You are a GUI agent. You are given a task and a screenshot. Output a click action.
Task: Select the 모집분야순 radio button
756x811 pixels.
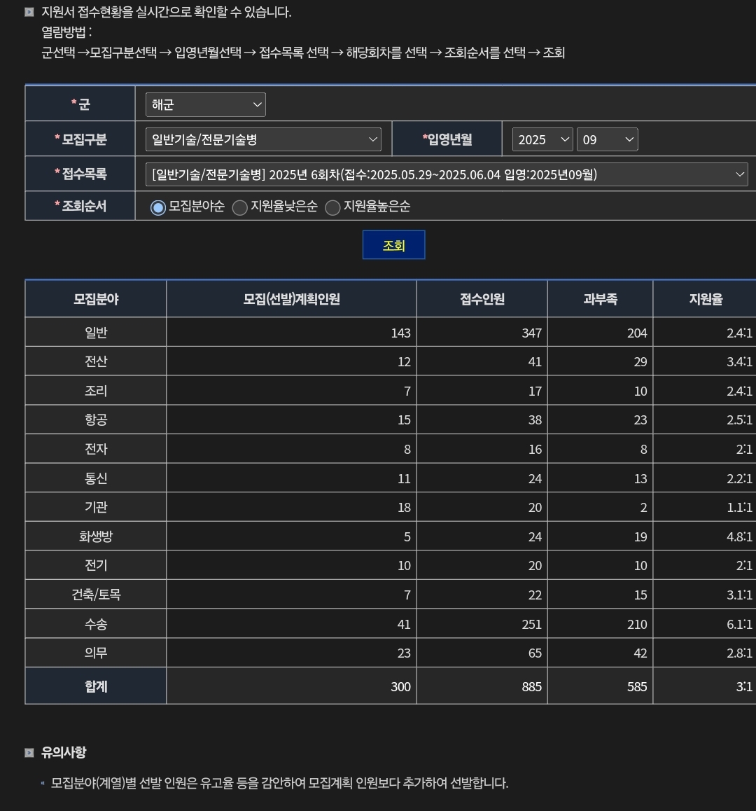[x=158, y=207]
